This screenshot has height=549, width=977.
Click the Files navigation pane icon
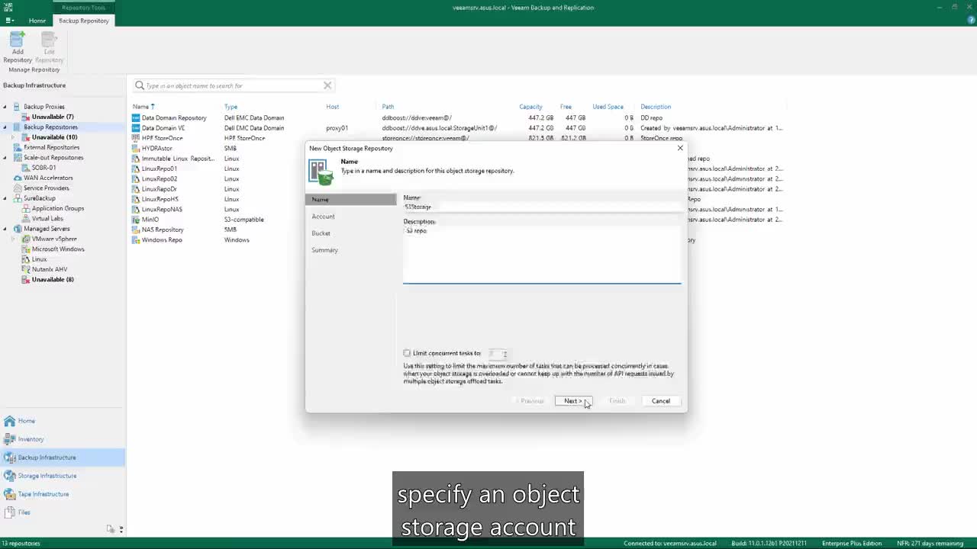[9, 512]
